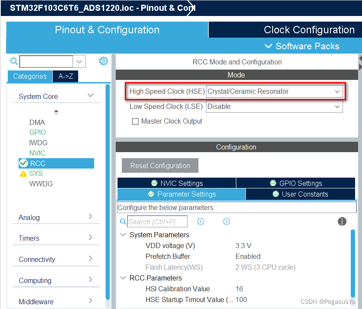Viewport: 362px width, 309px height.
Task: Click the sort arrows icon above DMA
Action: point(56,112)
